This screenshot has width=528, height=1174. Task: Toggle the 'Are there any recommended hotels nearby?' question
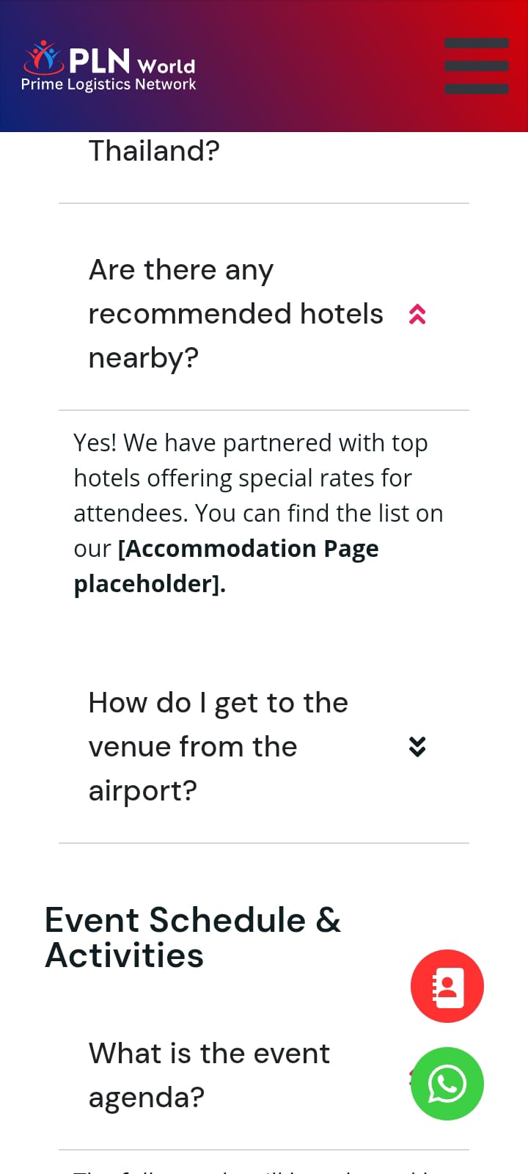[235, 314]
